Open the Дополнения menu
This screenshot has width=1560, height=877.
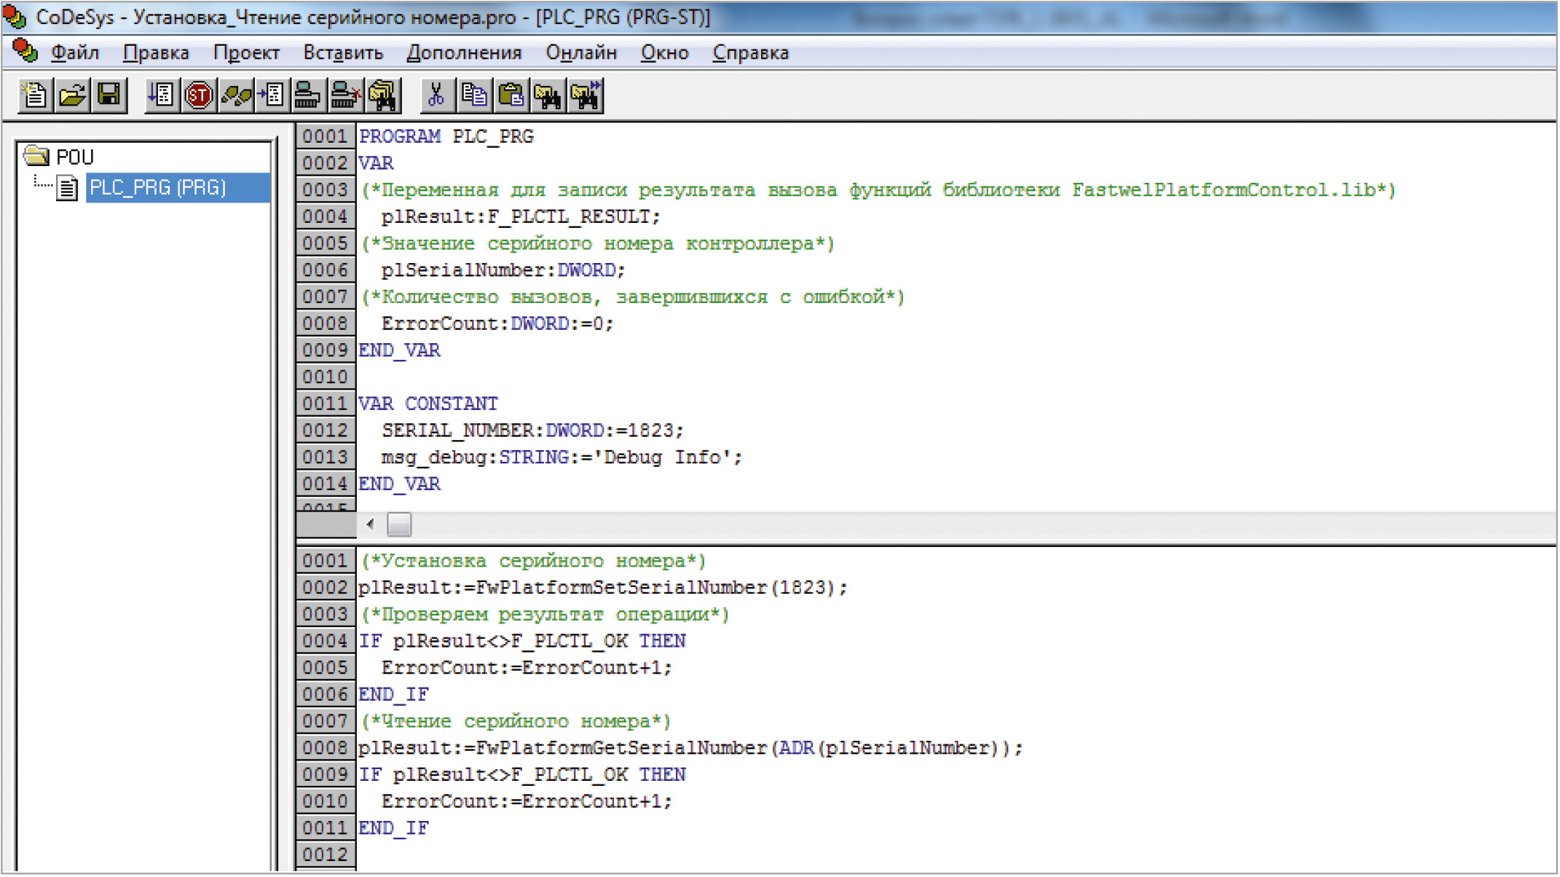coord(464,53)
